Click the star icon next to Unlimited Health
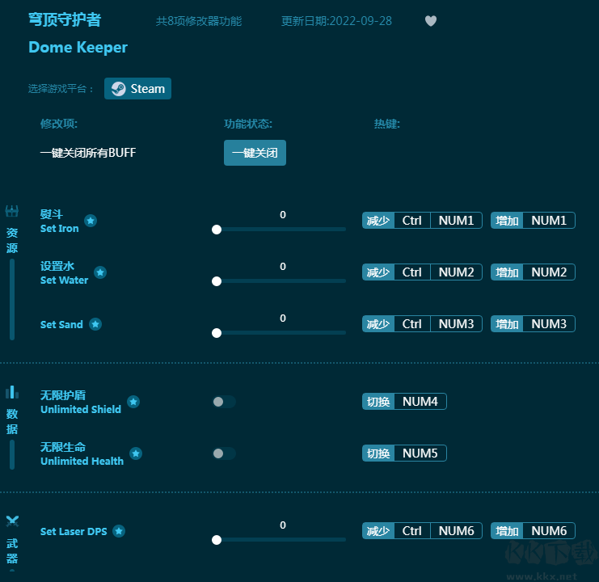This screenshot has height=582, width=599. (136, 453)
